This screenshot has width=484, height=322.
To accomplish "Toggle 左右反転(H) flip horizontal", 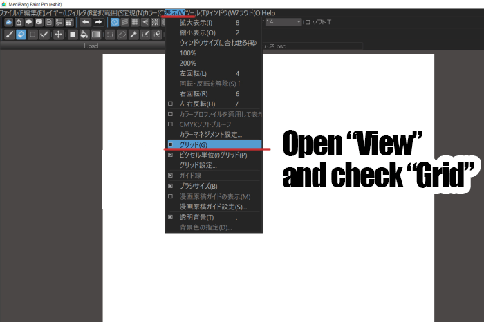I will pyautogui.click(x=214, y=104).
